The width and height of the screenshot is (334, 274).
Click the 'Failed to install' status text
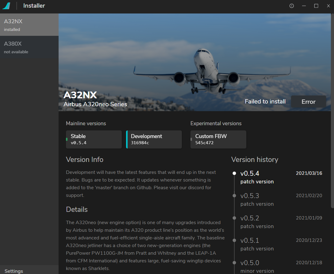coord(265,101)
